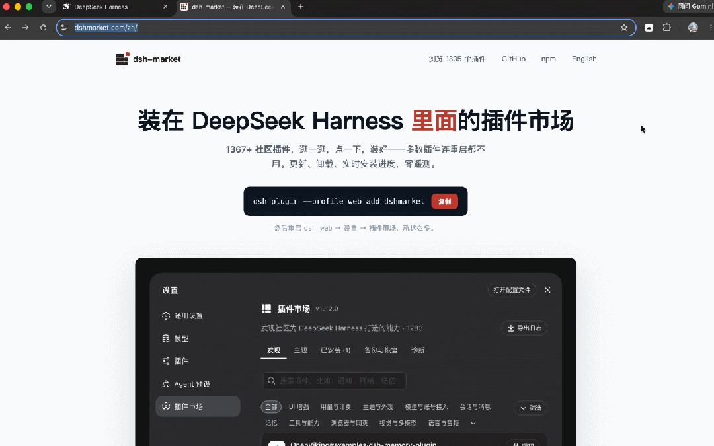Select 插件市场 in settings sidebar
714x446 pixels.
pyautogui.click(x=198, y=406)
